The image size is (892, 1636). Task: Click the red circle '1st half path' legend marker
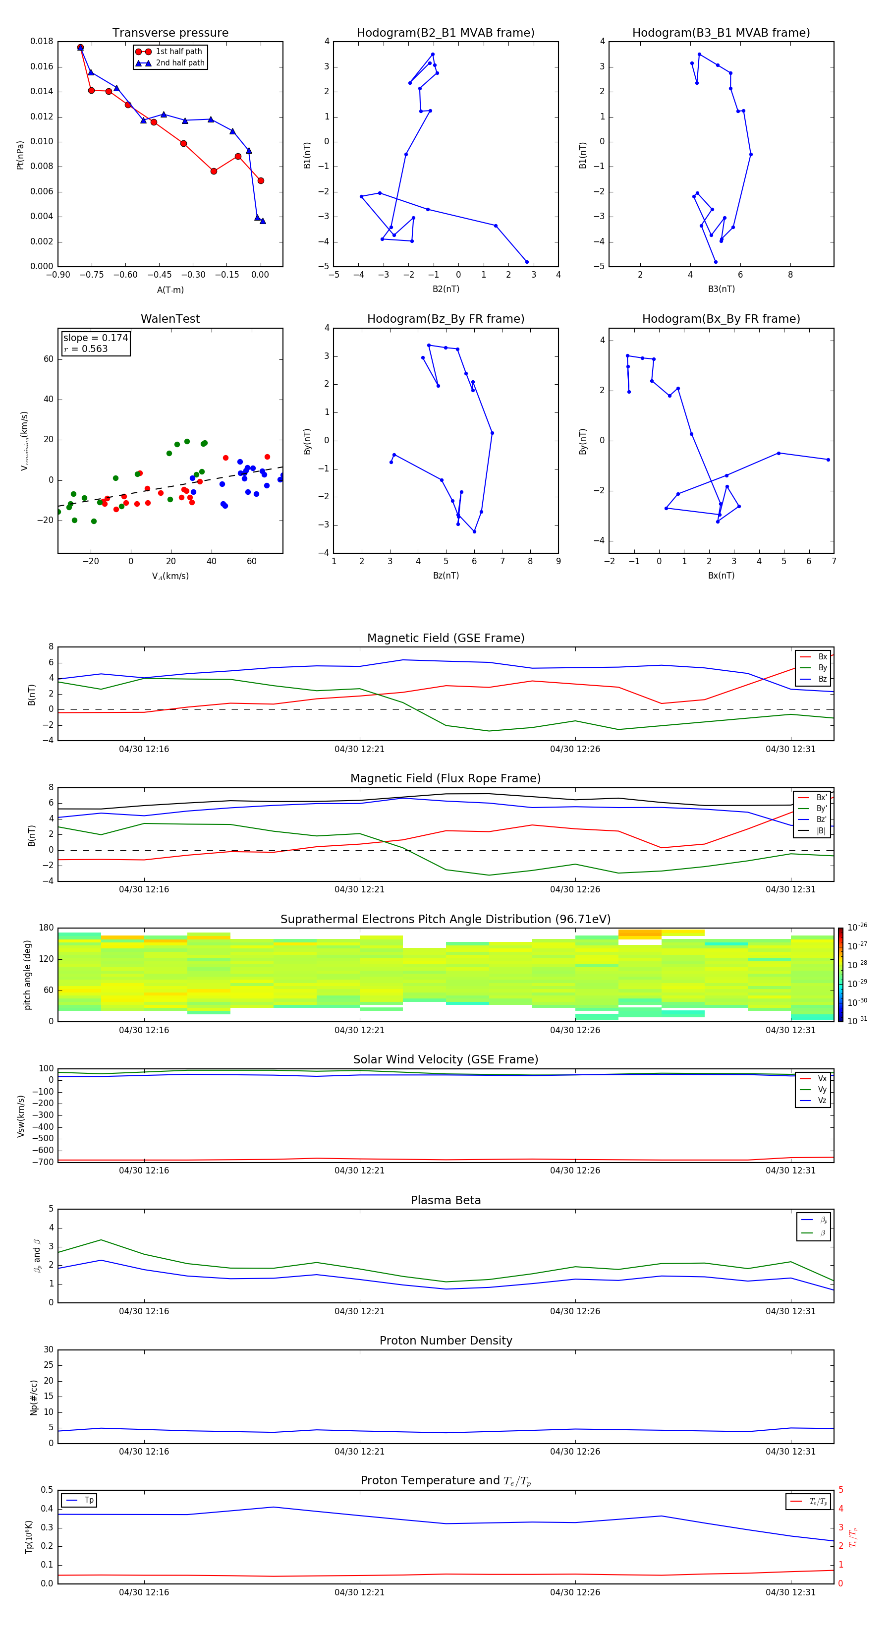pos(144,52)
